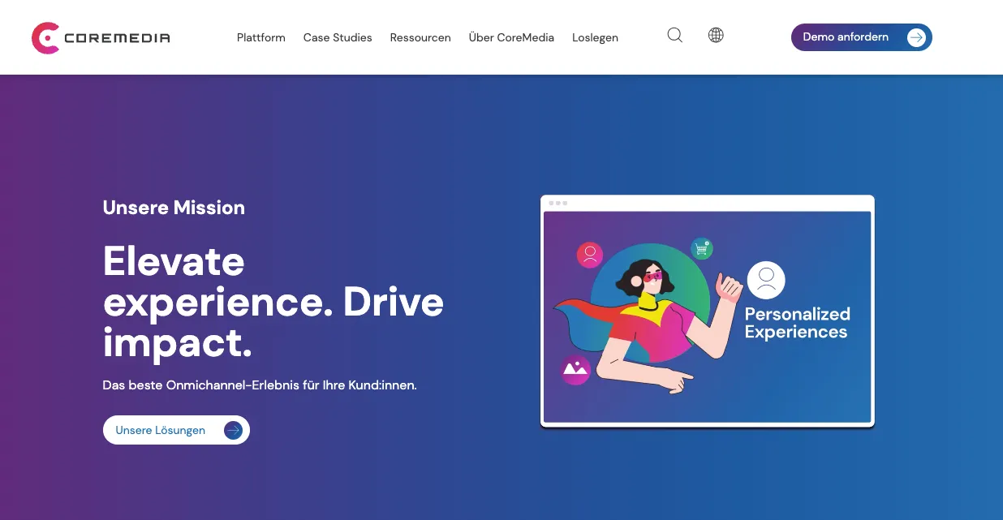Open the Über CoreMedia section

click(x=511, y=37)
